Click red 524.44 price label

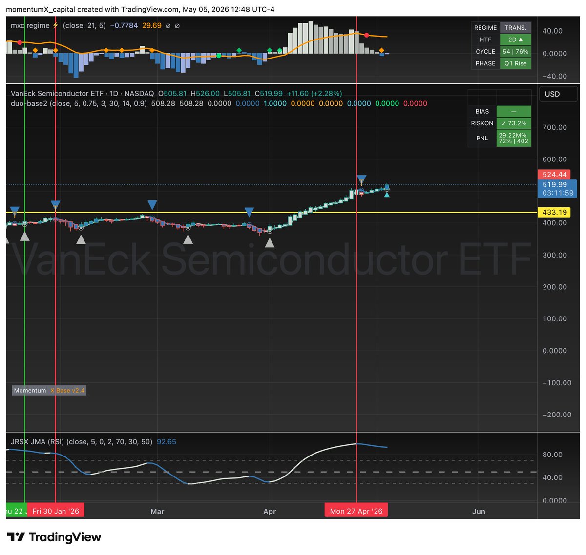pos(555,174)
